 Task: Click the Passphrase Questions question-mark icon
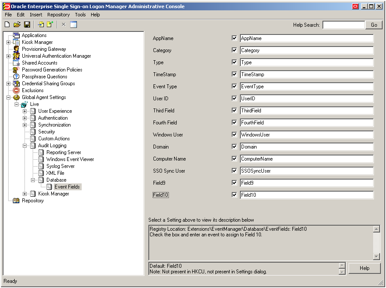point(16,77)
